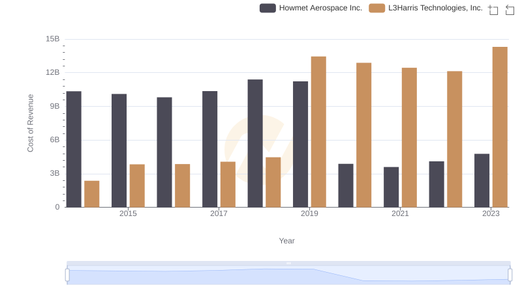
Task: Click the Cost of Revenue axis title
Action: tap(30, 123)
